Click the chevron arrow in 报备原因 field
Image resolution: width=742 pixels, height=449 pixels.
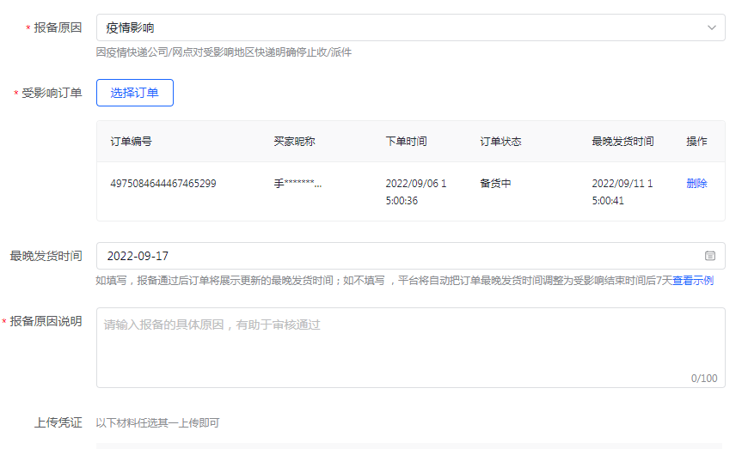(x=711, y=27)
